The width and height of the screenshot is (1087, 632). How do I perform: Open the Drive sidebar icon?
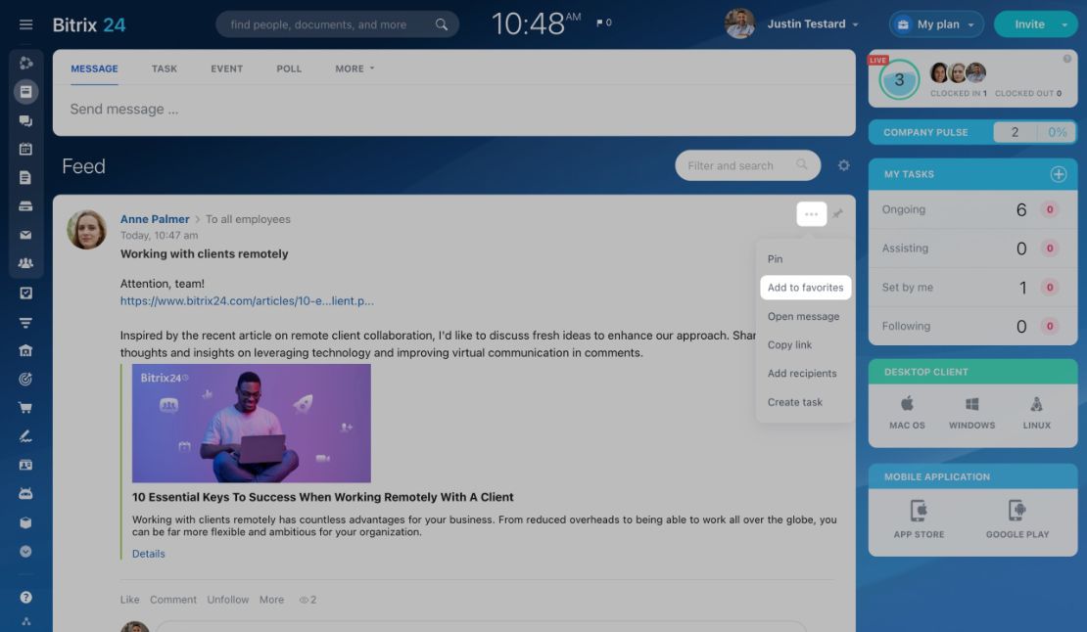(25, 206)
